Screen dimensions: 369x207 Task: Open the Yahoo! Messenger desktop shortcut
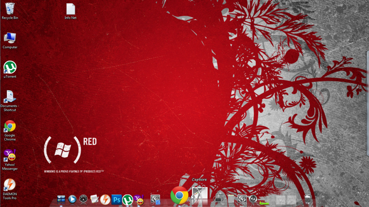[10, 160]
